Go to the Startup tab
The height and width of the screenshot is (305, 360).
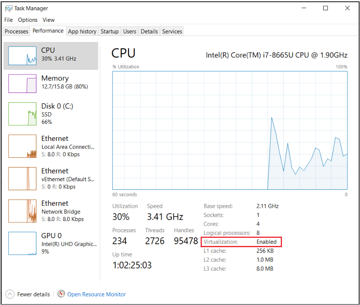110,31
